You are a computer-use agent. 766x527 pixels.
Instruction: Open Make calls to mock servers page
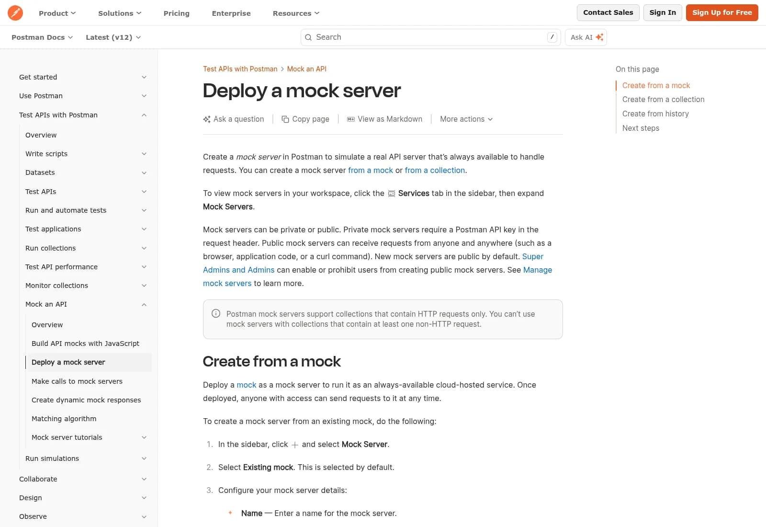click(x=77, y=381)
